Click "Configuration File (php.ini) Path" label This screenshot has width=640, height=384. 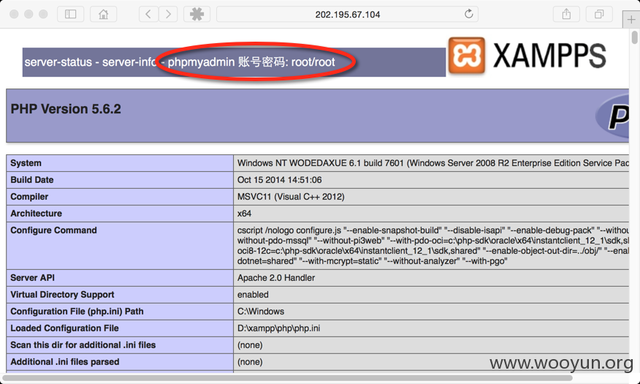coord(77,312)
